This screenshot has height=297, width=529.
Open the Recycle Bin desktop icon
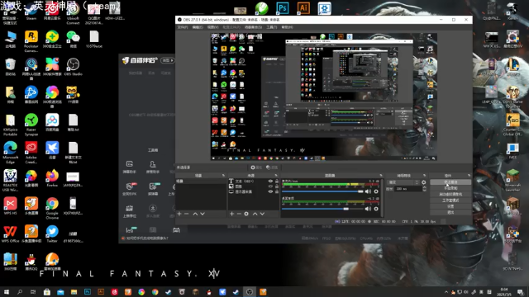click(10, 67)
